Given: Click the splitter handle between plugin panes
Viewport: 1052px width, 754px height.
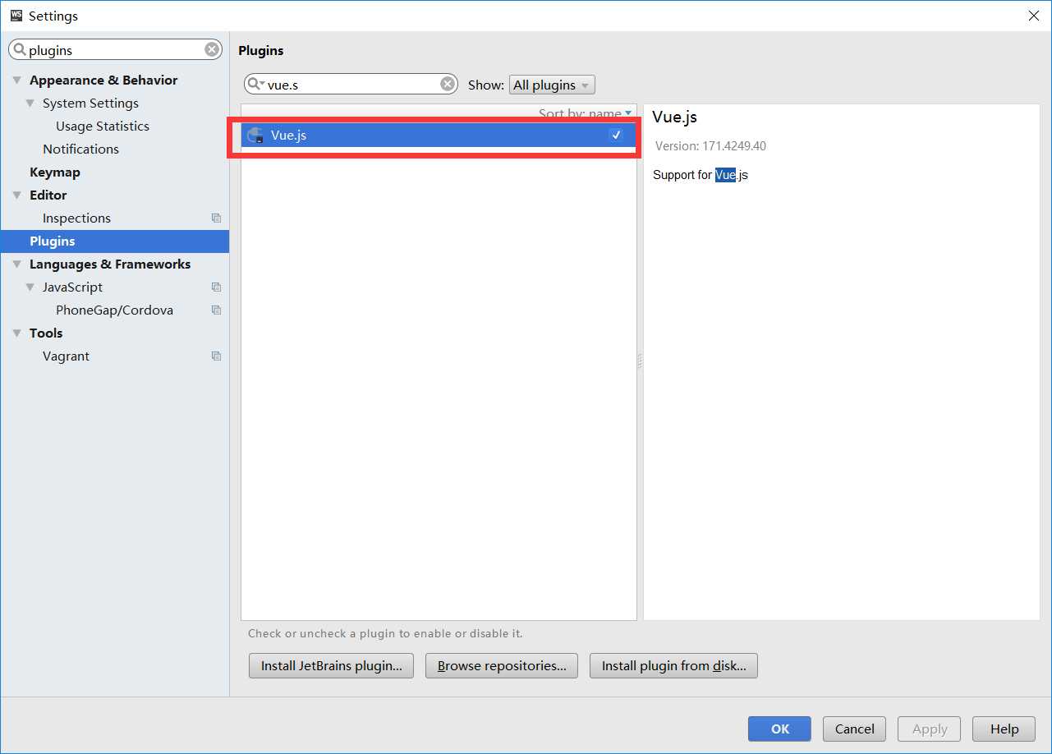Looking at the screenshot, I should coord(640,361).
